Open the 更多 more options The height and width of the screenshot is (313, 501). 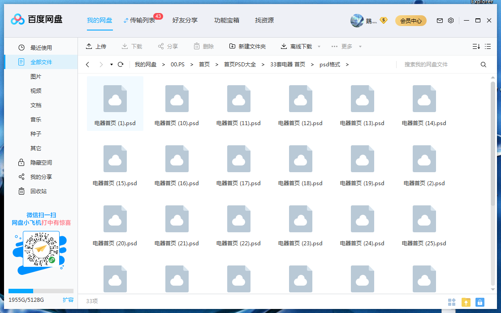(x=341, y=46)
